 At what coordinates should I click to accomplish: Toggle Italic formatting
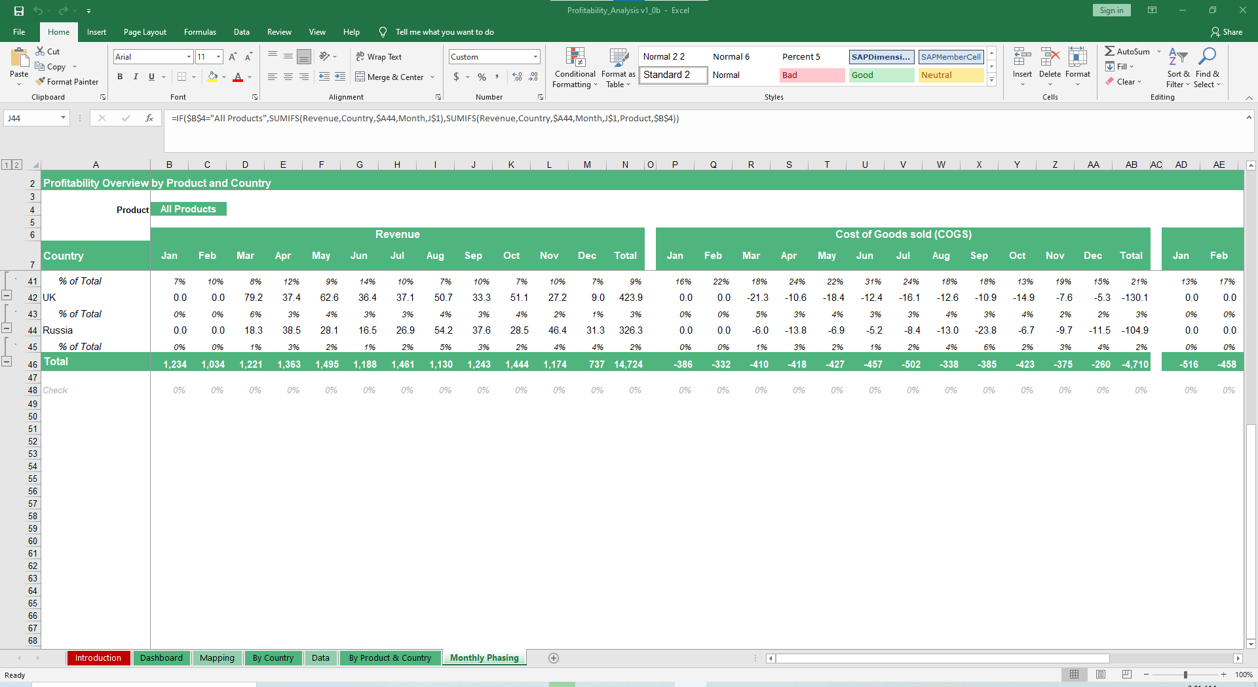(136, 77)
